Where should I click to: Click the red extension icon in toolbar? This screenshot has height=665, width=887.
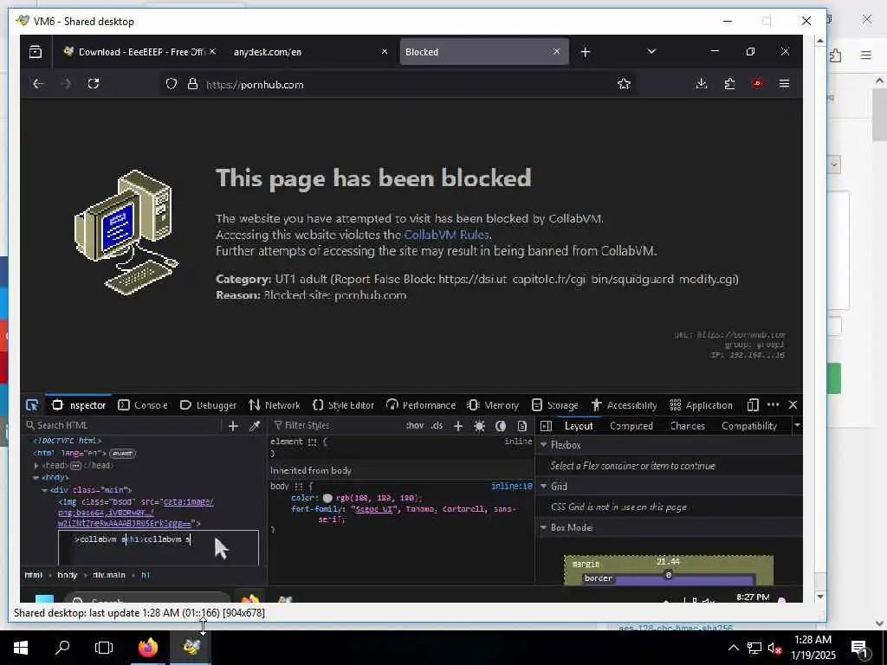757,84
